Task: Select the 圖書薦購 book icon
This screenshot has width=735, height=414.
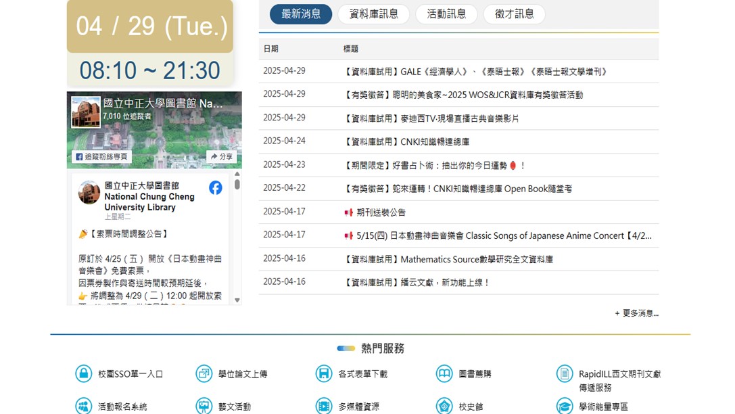Action: tap(444, 373)
